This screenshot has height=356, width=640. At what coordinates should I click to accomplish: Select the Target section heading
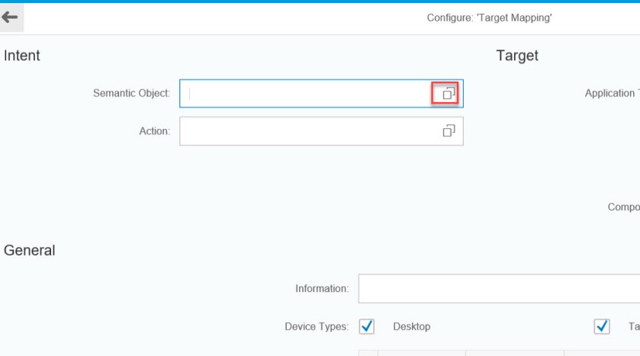click(x=516, y=56)
